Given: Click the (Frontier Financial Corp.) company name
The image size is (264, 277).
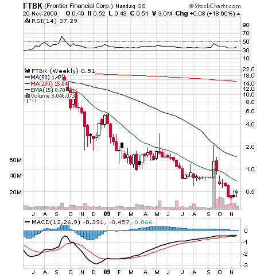Looking at the screenshot, I should coord(79,6).
